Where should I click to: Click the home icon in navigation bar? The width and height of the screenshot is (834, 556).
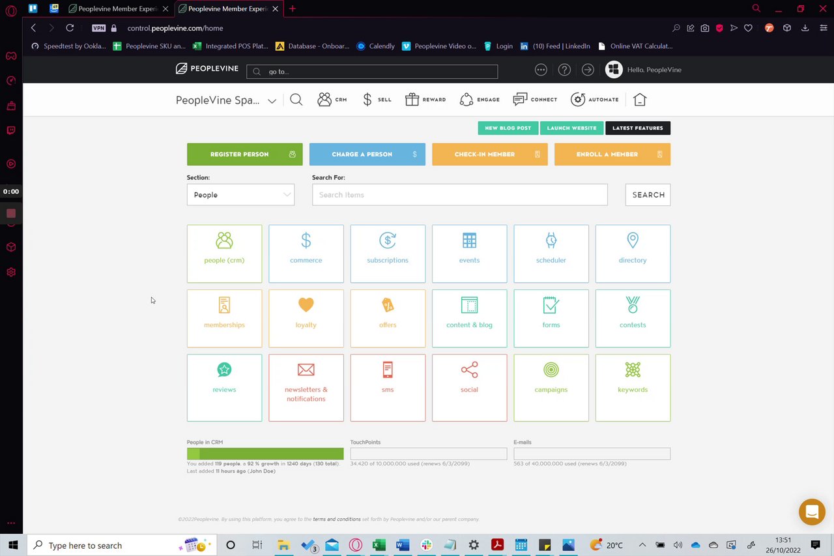[640, 100]
